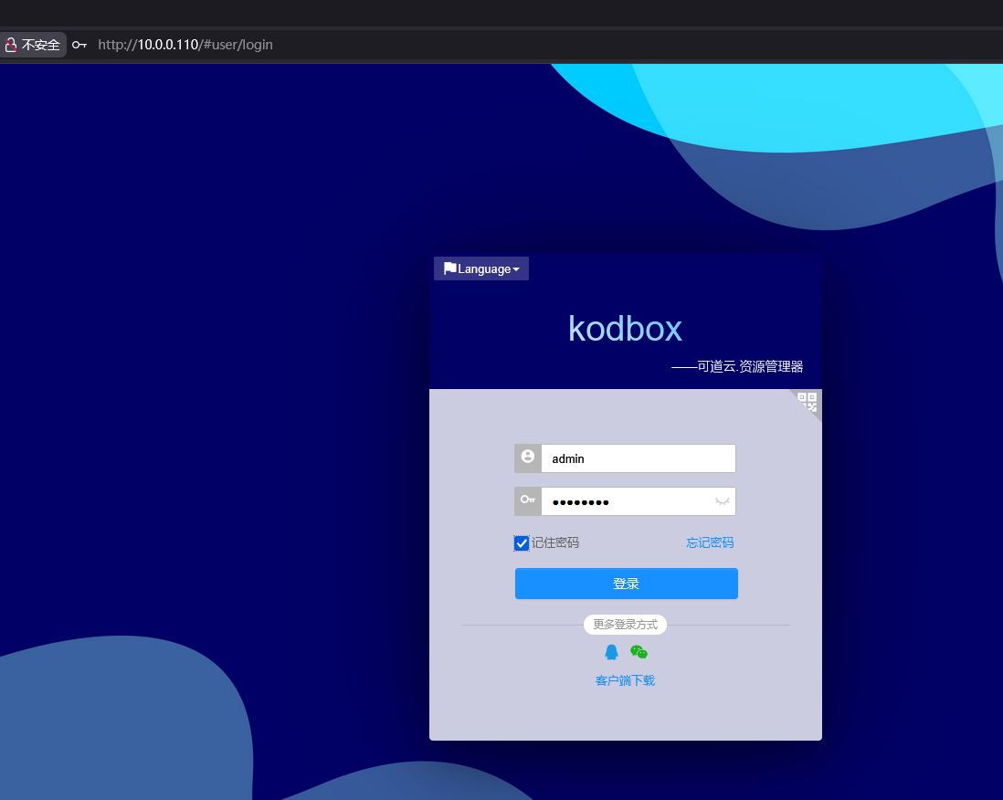Open the Language dropdown
Viewport: 1003px width, 800px height.
coord(481,268)
